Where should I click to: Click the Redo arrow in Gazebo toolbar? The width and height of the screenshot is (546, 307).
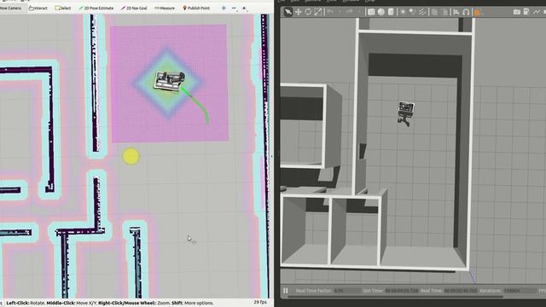pos(349,12)
